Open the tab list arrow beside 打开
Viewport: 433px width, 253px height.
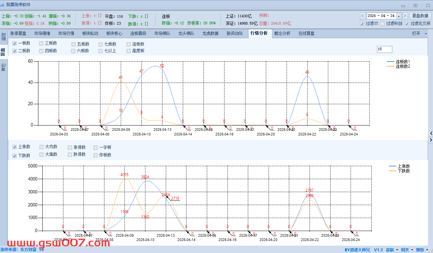(426, 34)
